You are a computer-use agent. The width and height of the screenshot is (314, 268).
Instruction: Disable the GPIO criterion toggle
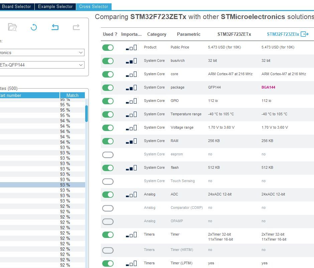tap(108, 101)
